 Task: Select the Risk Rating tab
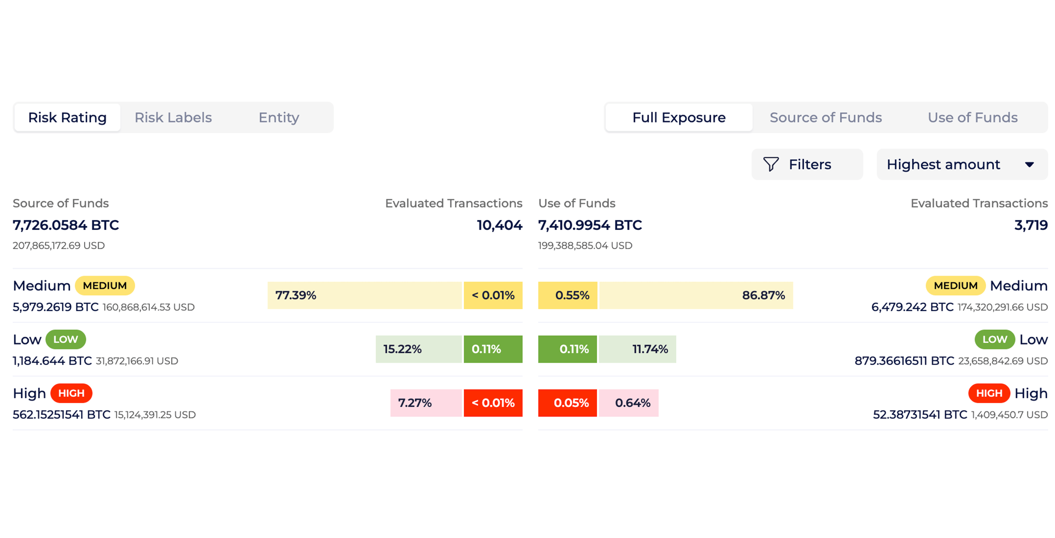tap(68, 117)
